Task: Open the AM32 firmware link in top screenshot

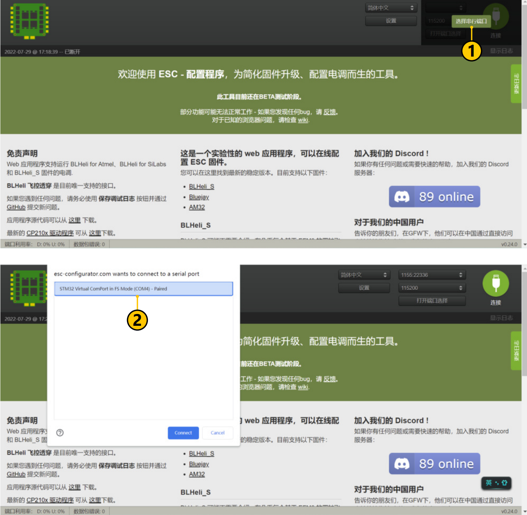Action: (x=197, y=207)
